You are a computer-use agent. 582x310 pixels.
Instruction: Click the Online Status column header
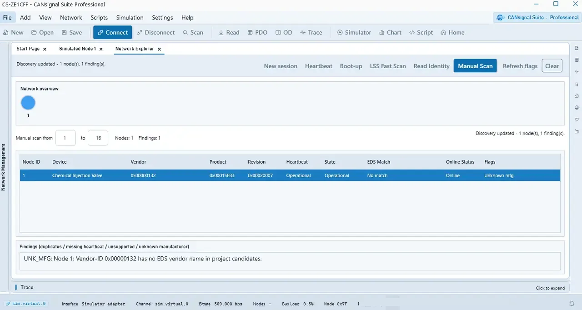(x=460, y=162)
